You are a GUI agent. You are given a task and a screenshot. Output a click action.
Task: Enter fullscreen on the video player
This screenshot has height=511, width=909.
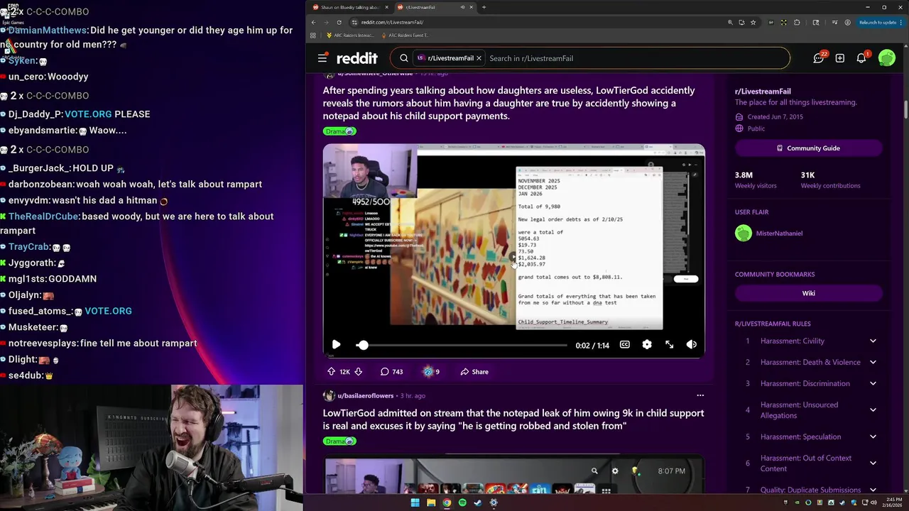[x=669, y=345]
